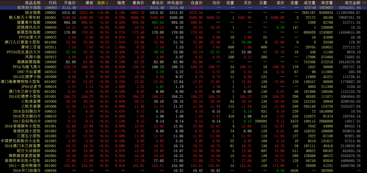The height and width of the screenshot is (173, 367).
Task: Select the 综合指数 row
Action: 183,13
